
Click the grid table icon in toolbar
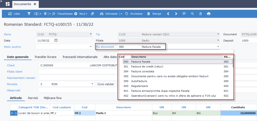coord(184,14)
